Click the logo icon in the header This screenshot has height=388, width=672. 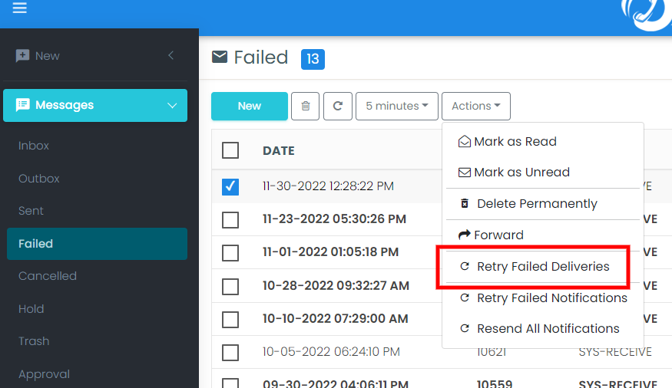pyautogui.click(x=647, y=15)
